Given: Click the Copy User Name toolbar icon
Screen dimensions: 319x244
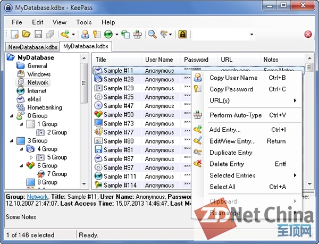Looking at the screenshot, I should (x=85, y=34).
